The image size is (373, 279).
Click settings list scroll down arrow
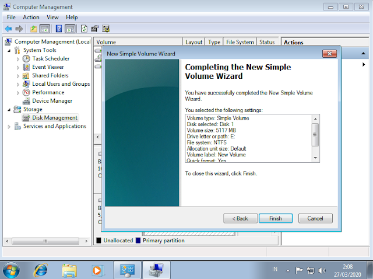click(x=315, y=158)
